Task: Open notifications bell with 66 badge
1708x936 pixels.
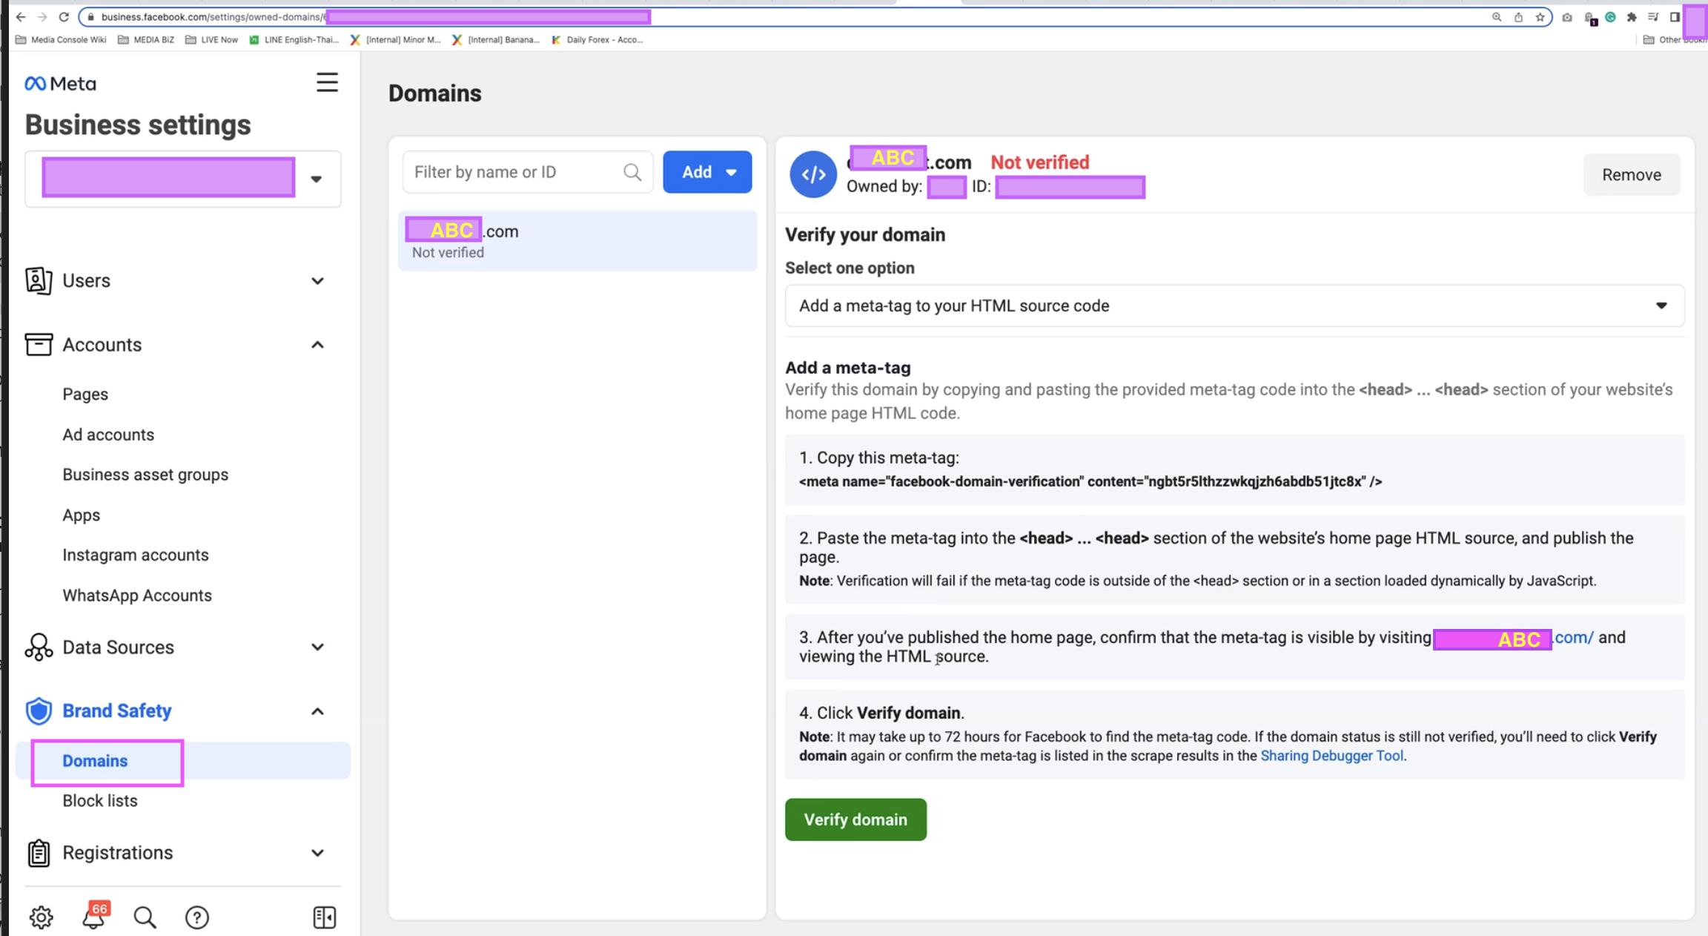Action: (x=93, y=917)
